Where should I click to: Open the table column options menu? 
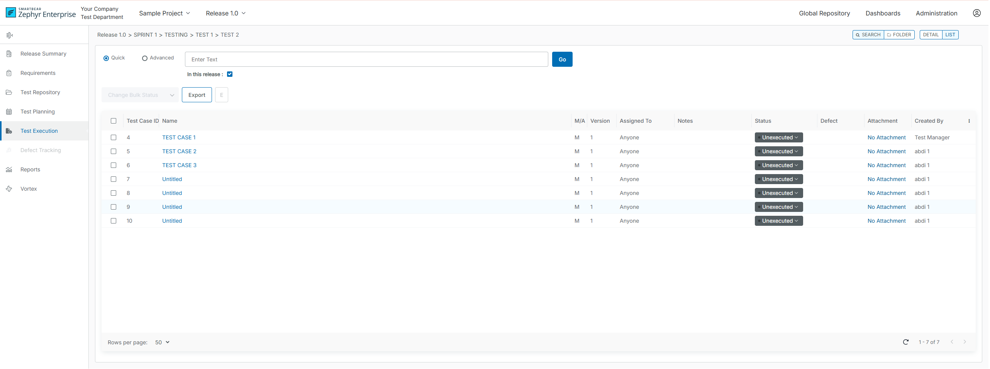pyautogui.click(x=969, y=121)
